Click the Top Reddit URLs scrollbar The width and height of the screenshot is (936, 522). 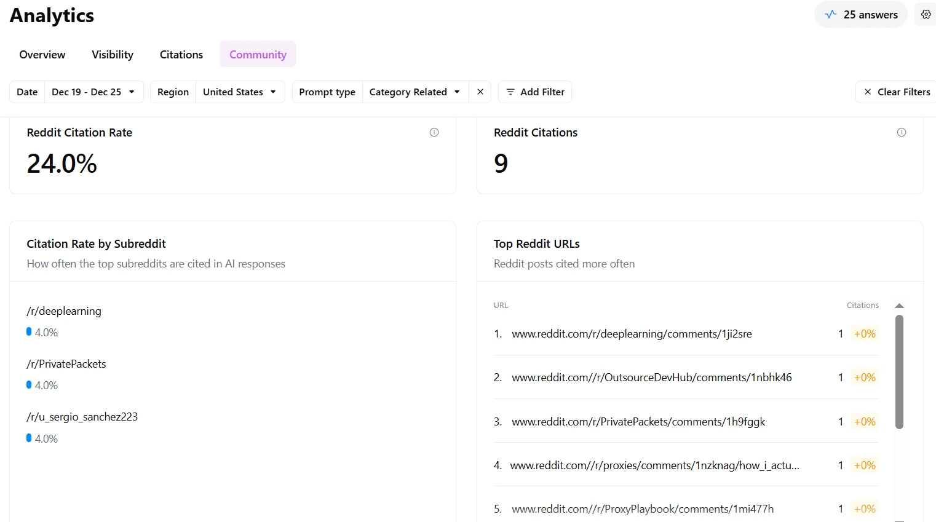point(899,372)
